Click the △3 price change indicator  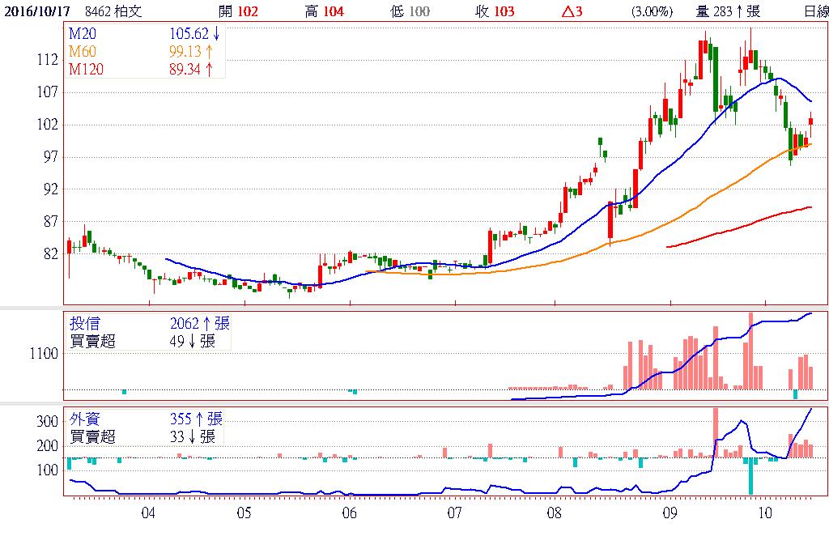[x=573, y=11]
